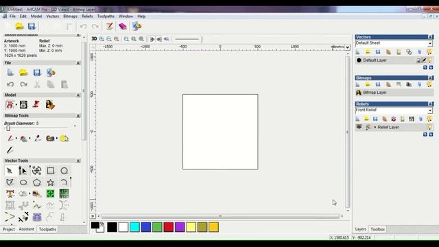Click the Mona Lisa icon in Model panel
Screen dimensions: 439x247
[x=50, y=104]
